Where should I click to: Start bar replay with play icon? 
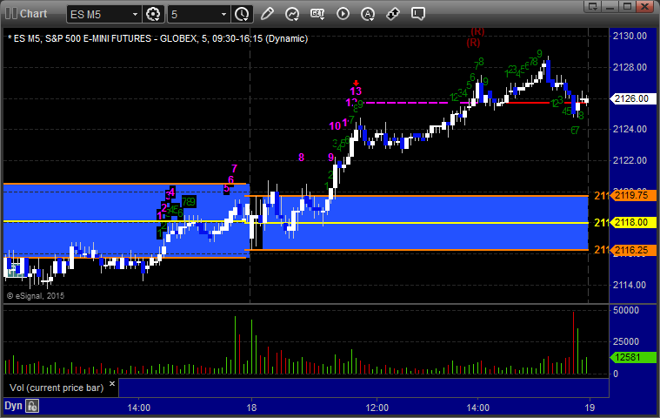pyautogui.click(x=343, y=14)
